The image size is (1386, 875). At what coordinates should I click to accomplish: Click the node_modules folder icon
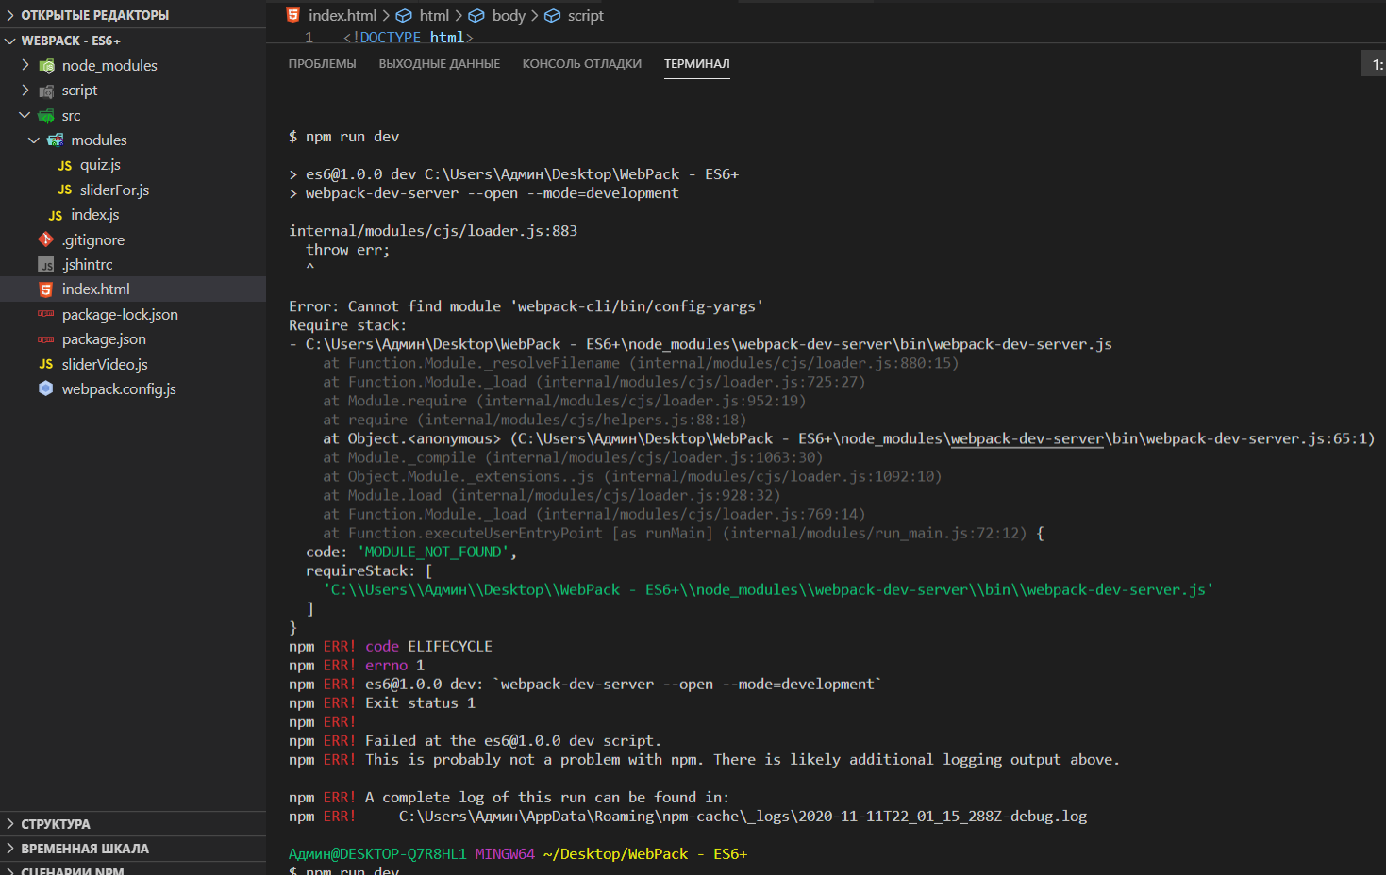coord(46,66)
